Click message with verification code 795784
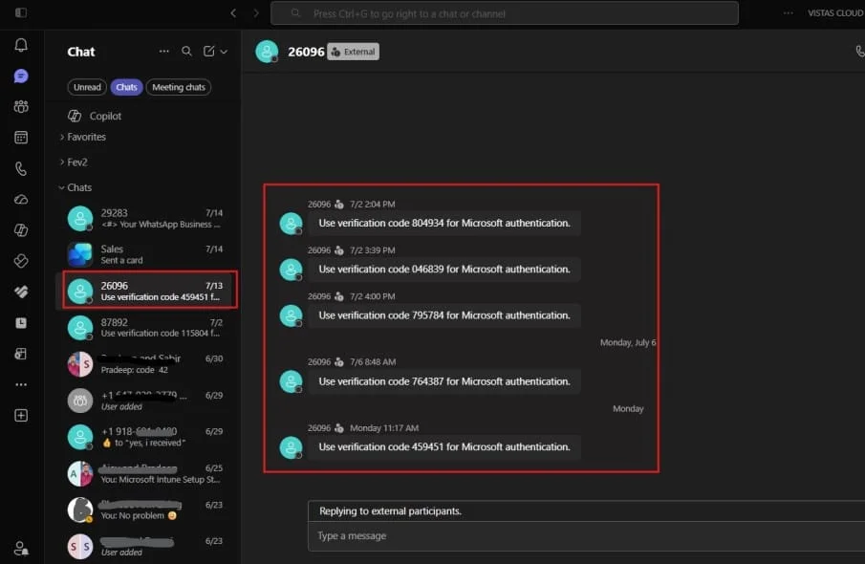The image size is (865, 564). click(x=444, y=315)
